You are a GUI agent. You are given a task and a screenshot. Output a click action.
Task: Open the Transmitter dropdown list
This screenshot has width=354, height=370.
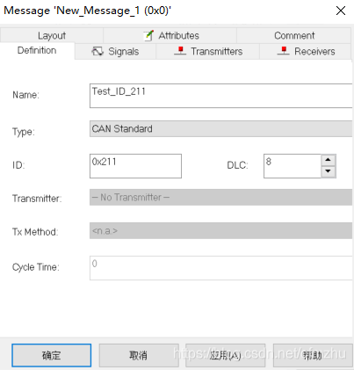click(220, 197)
